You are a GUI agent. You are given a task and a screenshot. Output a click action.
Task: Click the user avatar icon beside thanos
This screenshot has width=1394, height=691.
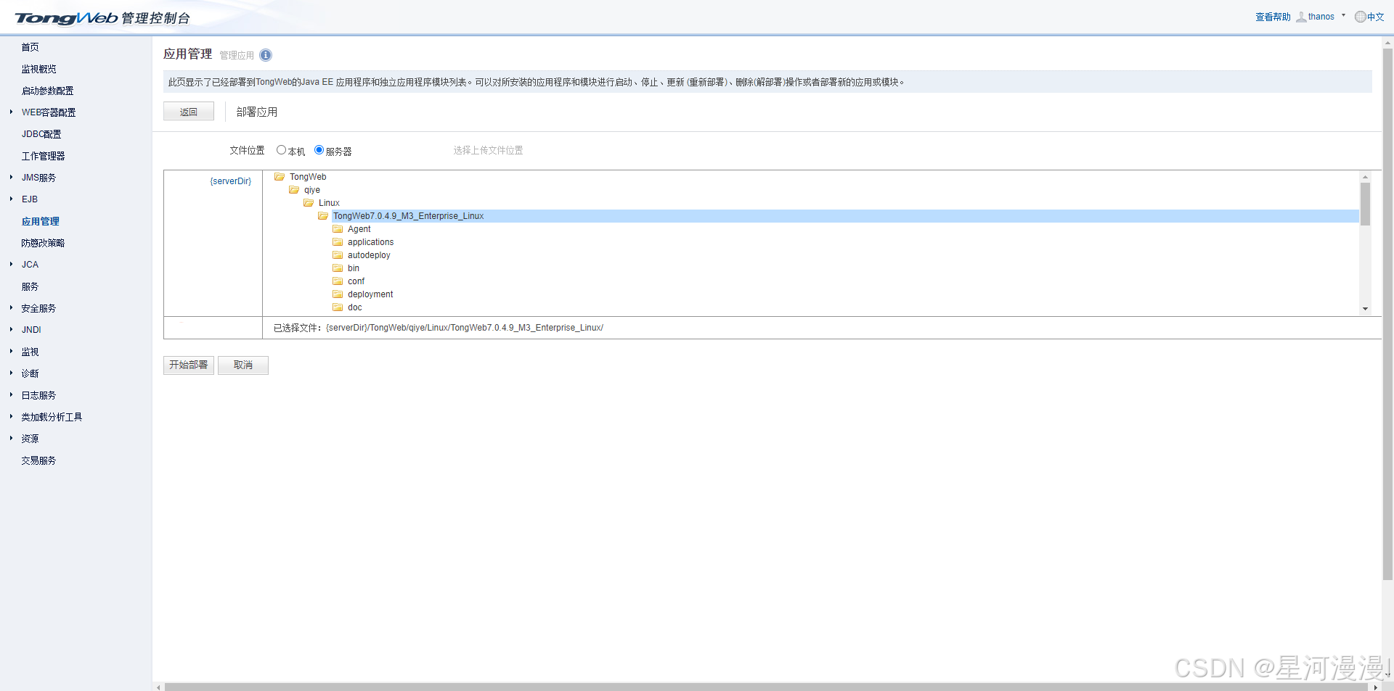1301,17
